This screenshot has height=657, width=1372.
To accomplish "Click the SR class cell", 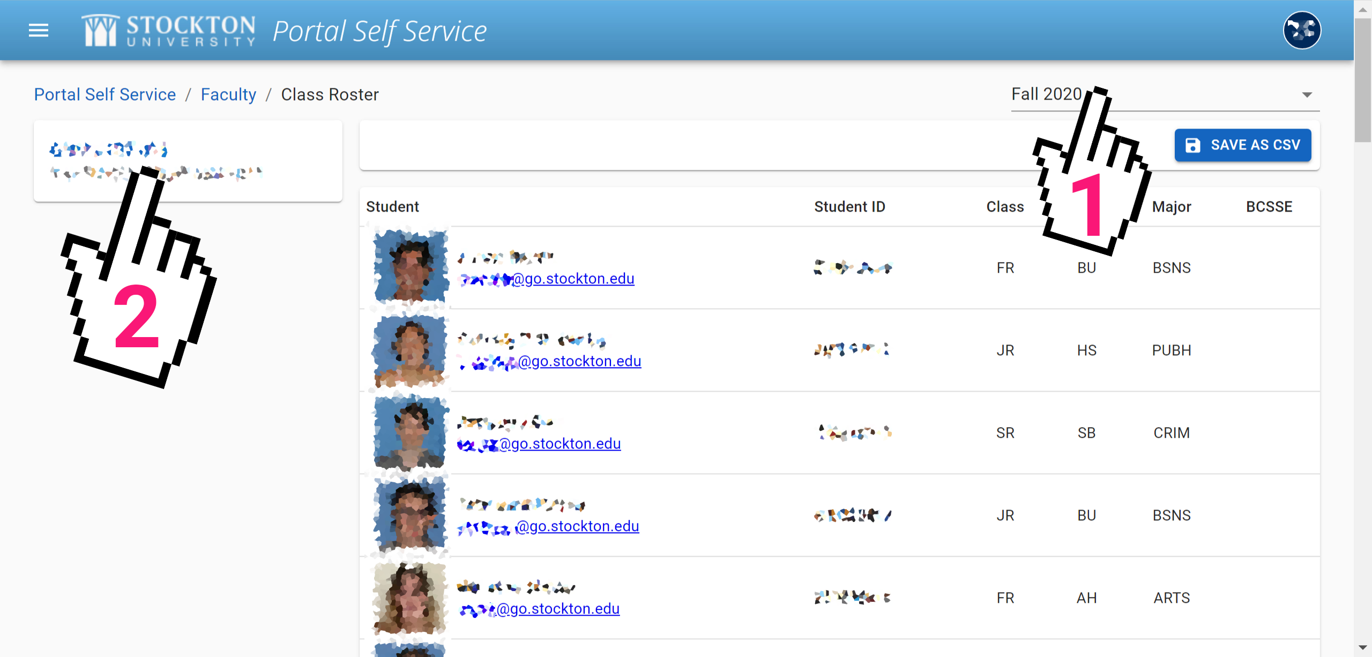I will coord(1005,433).
